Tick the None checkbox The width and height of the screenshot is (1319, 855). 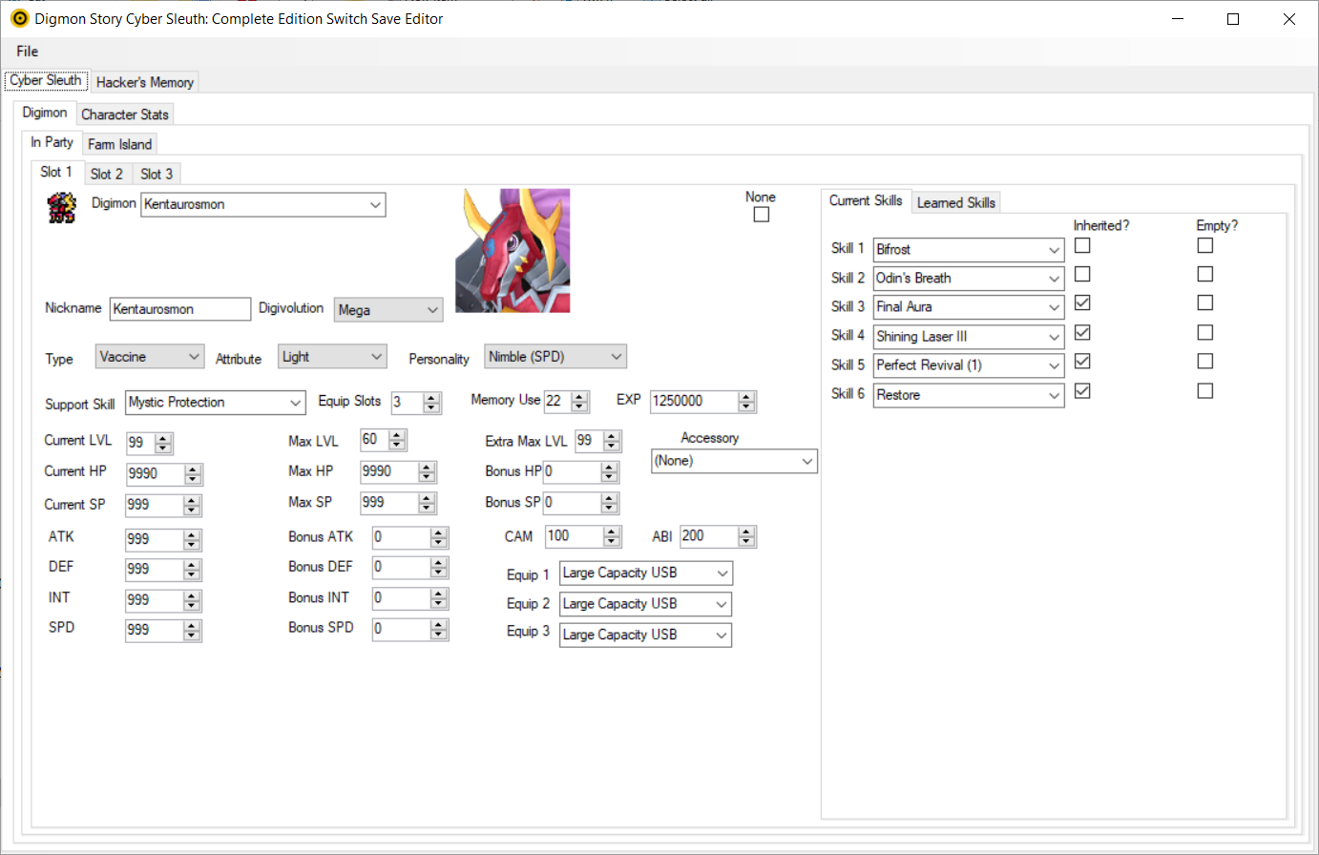click(x=762, y=215)
